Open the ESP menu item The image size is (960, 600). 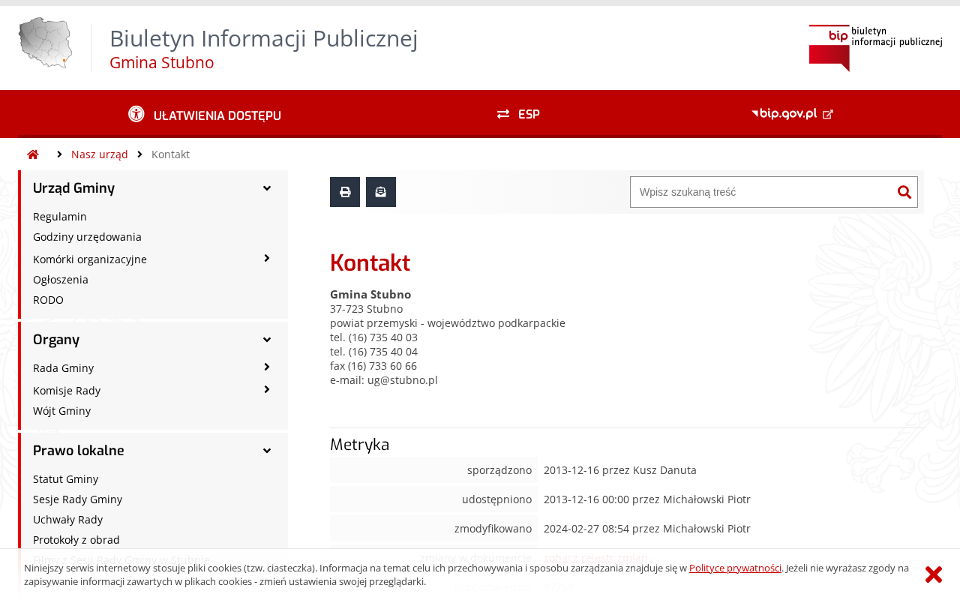coord(518,114)
